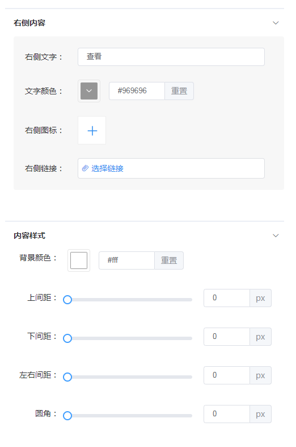Click the 选择链接 link

pos(107,168)
